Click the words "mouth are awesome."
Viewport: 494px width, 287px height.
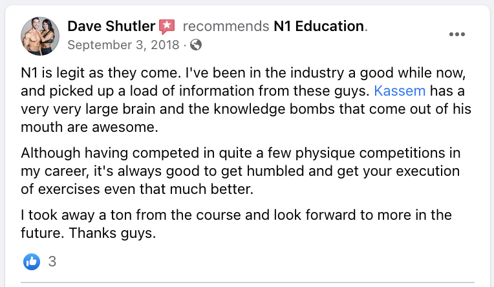[x=89, y=127]
